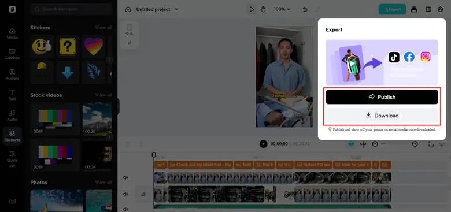Select the rainbow heart sticker
This screenshot has height=212, width=451.
coord(93,46)
